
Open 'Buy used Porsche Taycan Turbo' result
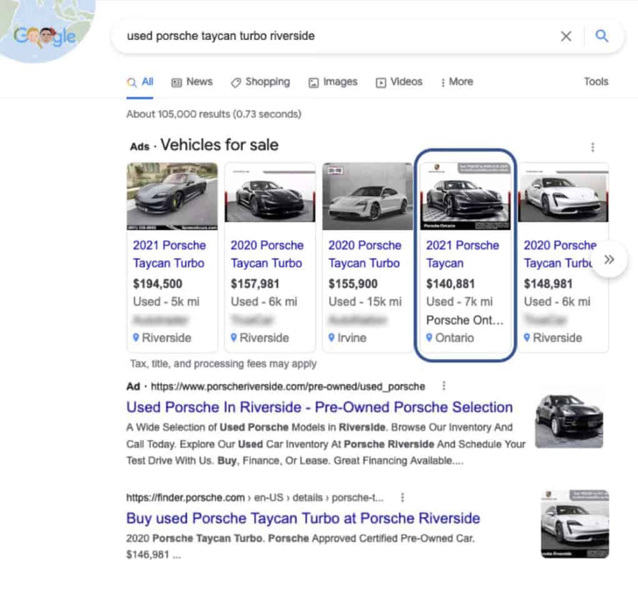[303, 518]
